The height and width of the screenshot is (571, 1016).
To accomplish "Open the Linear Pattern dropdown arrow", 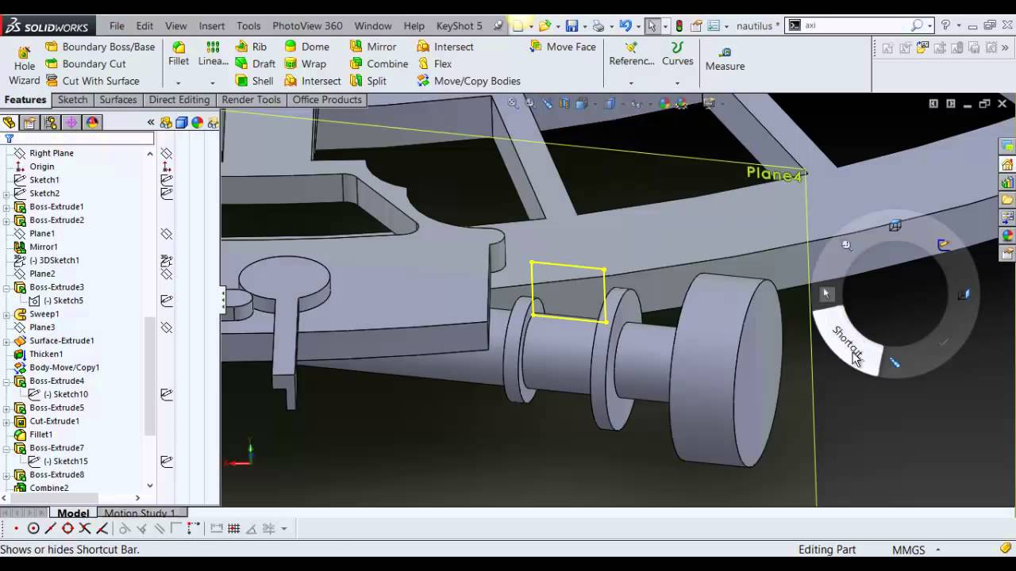I will 212,82.
